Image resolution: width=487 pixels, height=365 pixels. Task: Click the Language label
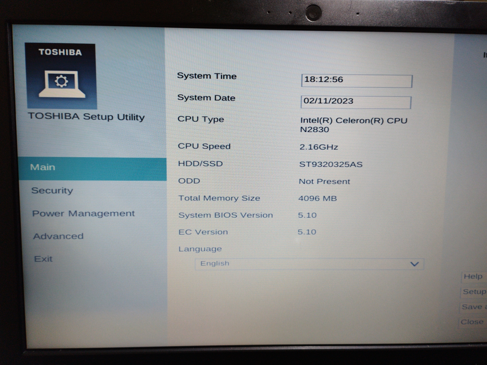point(200,249)
